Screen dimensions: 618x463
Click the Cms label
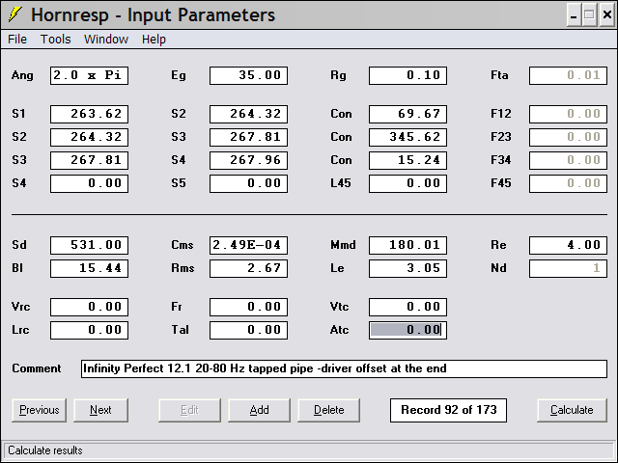[x=183, y=245]
